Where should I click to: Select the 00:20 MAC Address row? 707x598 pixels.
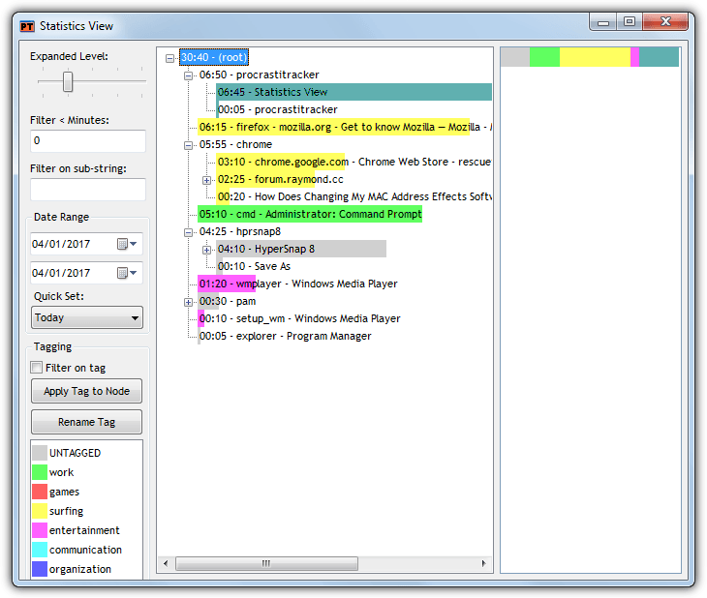coord(353,196)
